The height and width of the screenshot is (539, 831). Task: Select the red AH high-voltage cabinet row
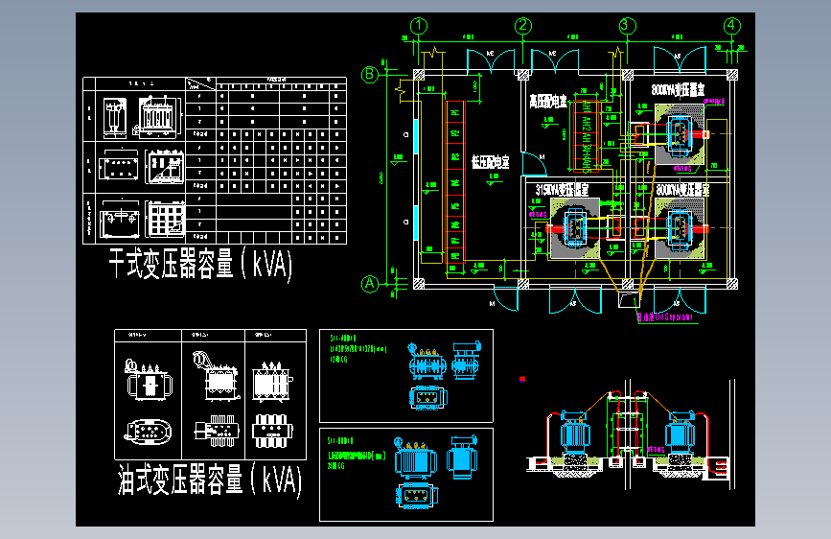click(587, 136)
